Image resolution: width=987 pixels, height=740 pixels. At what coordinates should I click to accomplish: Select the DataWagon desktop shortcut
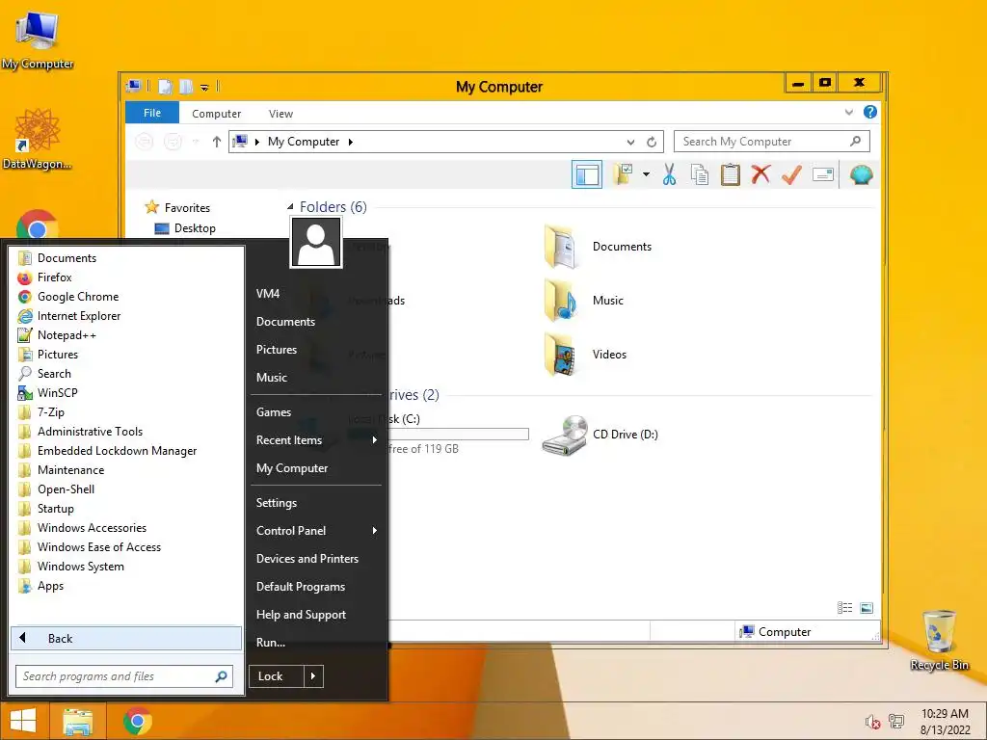38,140
